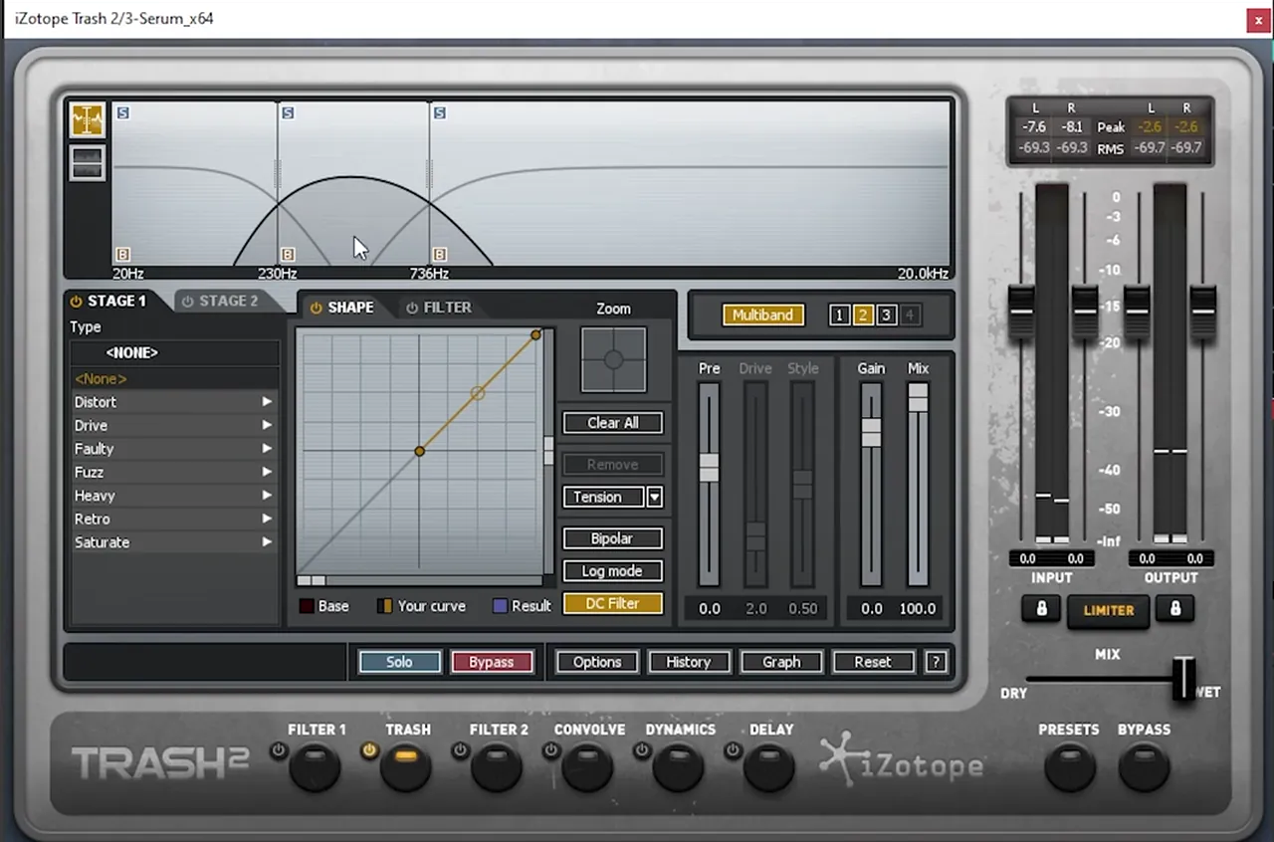
Task: Click the red Bypass button
Action: tap(492, 662)
